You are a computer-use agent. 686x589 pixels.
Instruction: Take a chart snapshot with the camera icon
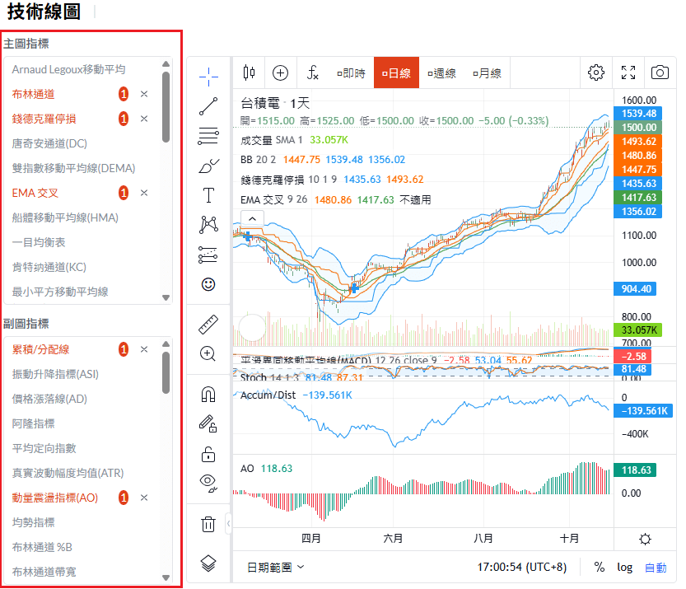(x=659, y=73)
